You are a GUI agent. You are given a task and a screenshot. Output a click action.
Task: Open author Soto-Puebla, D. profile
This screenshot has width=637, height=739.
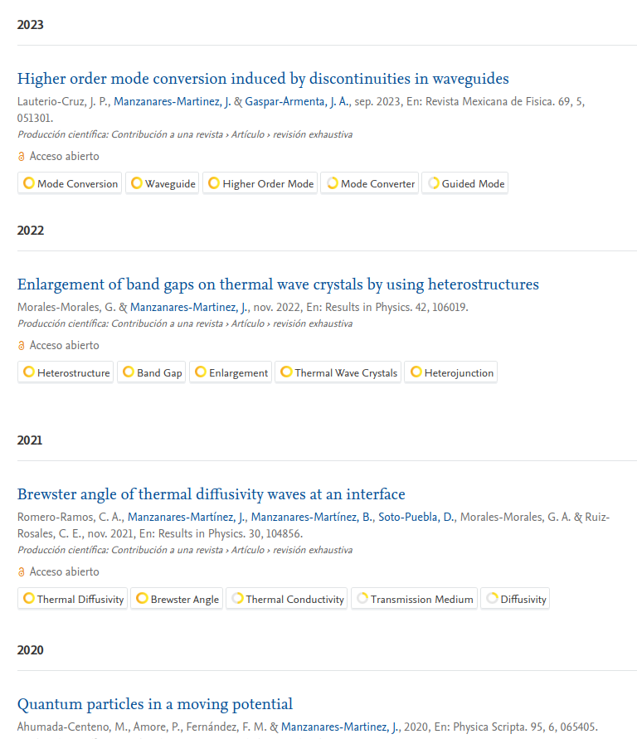click(x=416, y=518)
